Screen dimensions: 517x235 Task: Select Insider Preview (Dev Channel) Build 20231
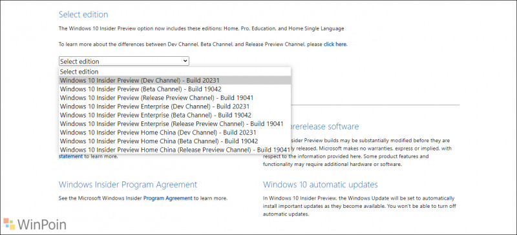174,81
